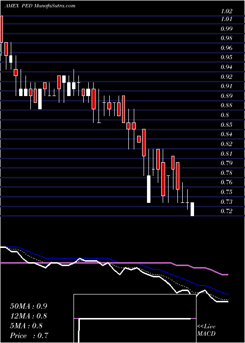Viewport: 245px width, 343px height.
Task: Click the 12MA : 0.8 indicator readout
Action: pyautogui.click(x=28, y=316)
